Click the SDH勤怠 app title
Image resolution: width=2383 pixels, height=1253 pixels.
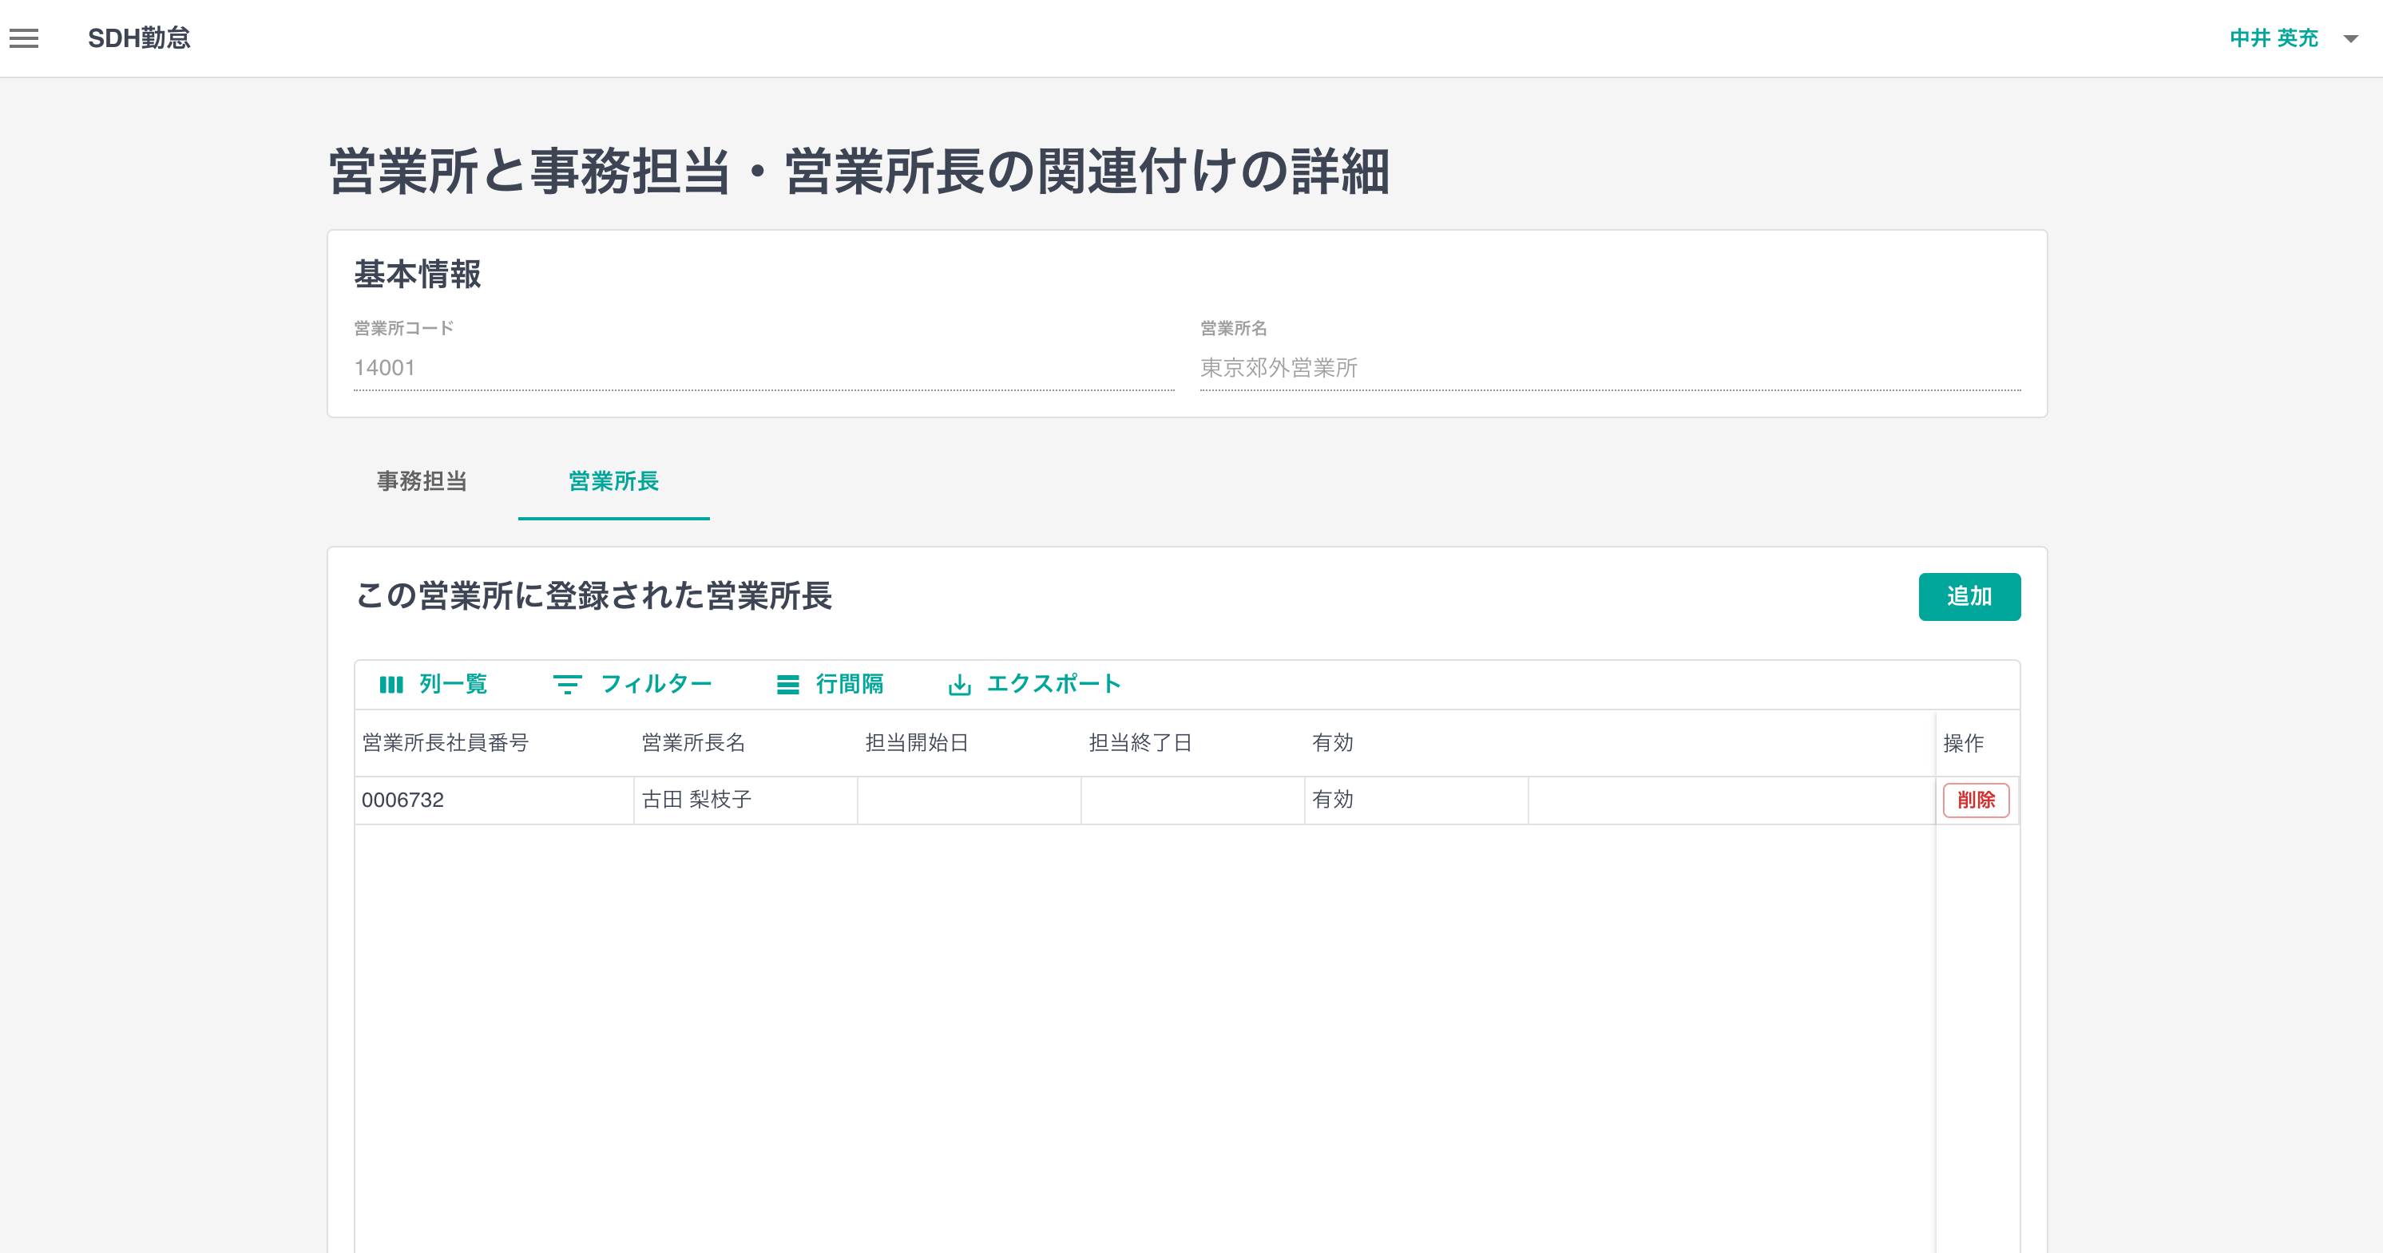(139, 38)
